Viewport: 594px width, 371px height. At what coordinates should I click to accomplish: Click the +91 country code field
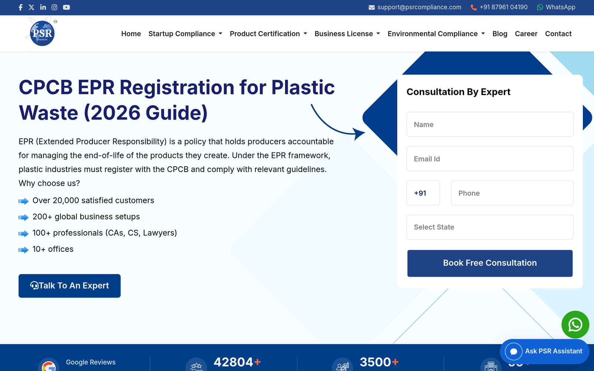click(x=423, y=193)
